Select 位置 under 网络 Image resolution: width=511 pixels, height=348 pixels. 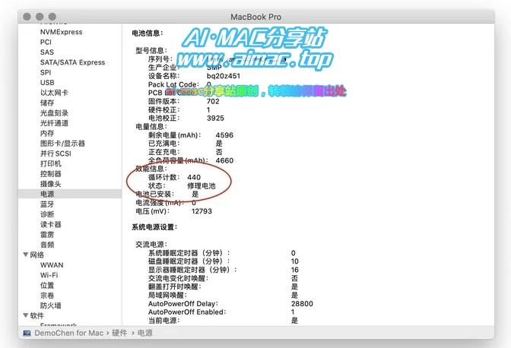tap(47, 285)
